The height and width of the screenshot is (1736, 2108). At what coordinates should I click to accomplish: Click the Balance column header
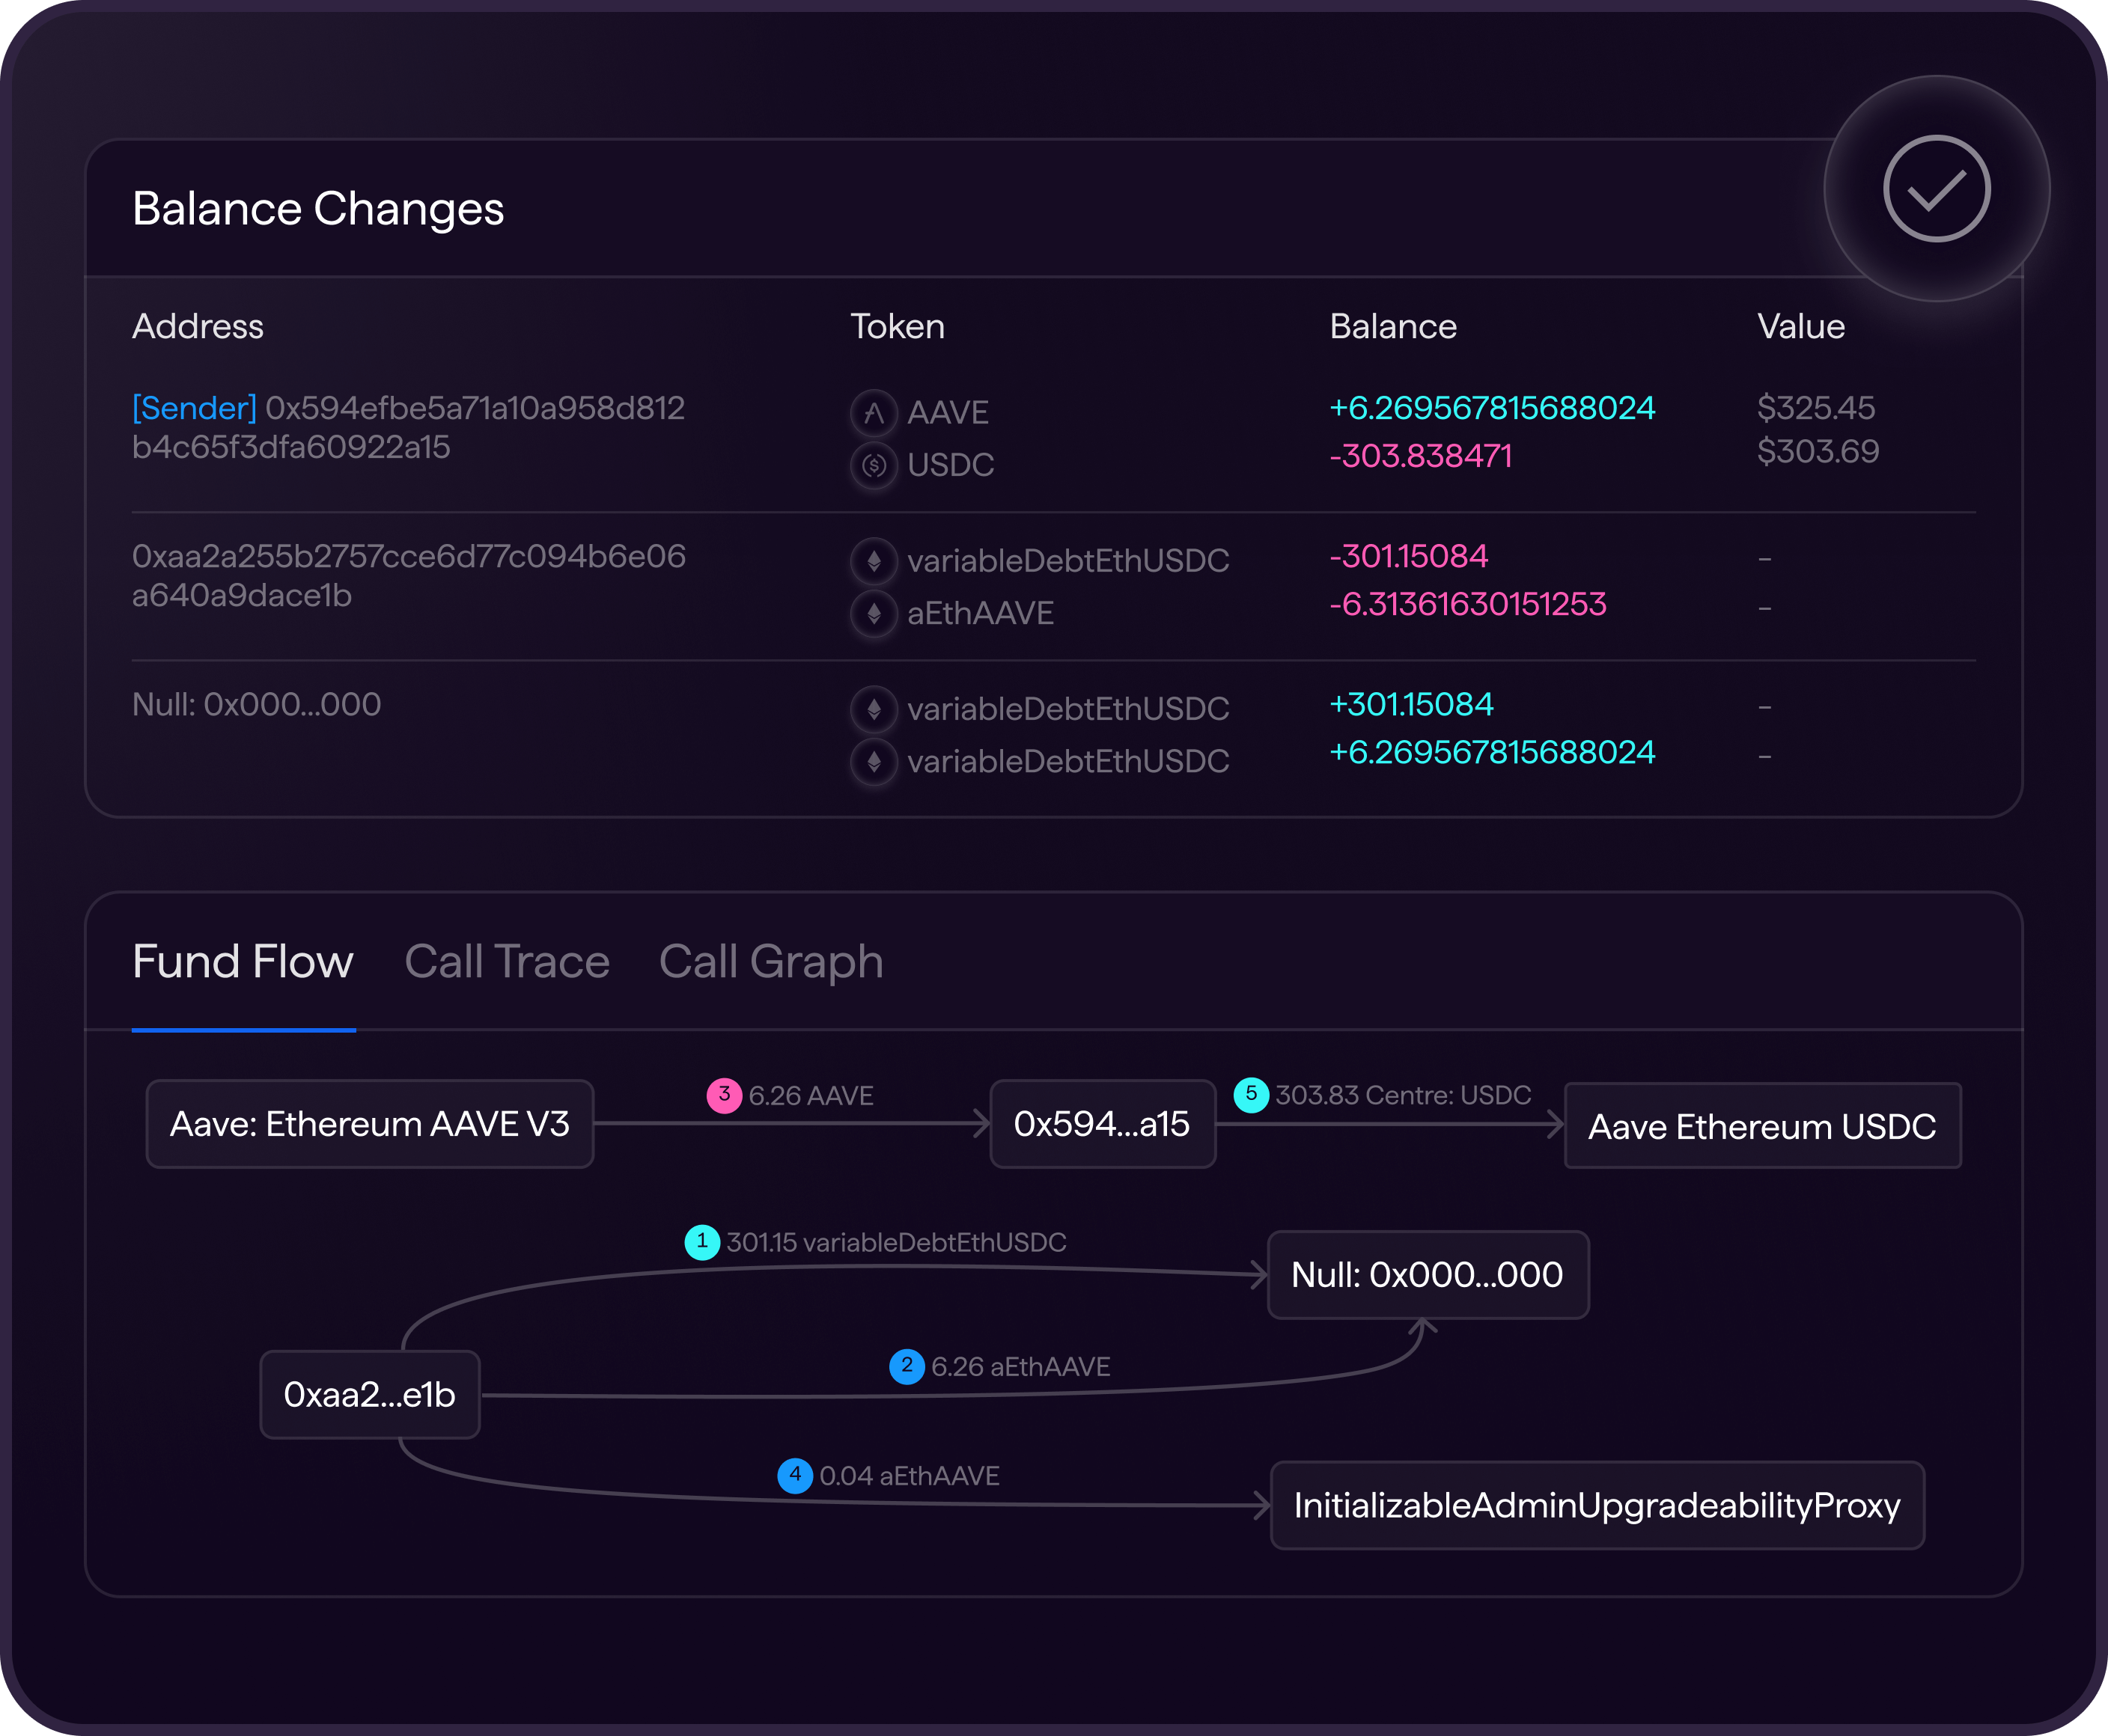coord(1394,326)
